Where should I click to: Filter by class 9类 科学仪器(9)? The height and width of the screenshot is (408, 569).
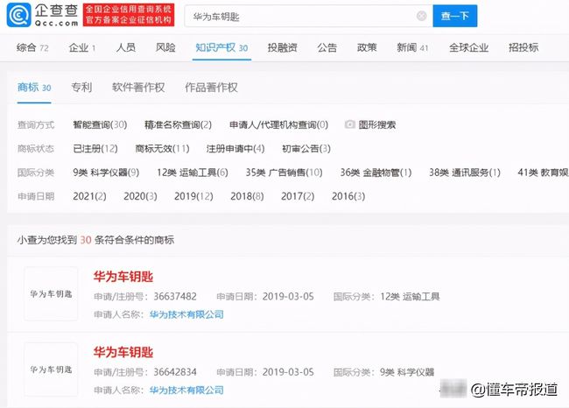click(106, 172)
